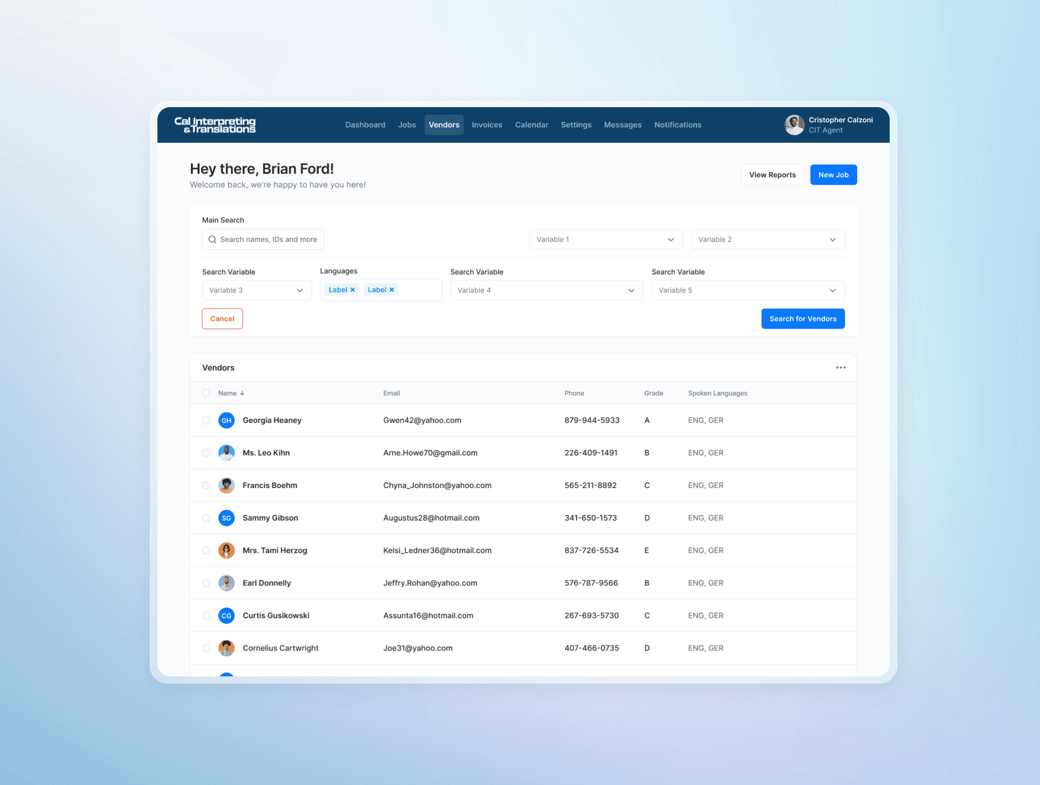Check the select-all checkbox in table header

click(206, 392)
